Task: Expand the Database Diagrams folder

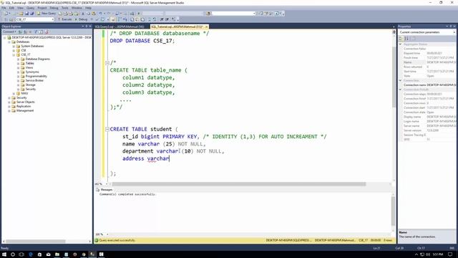Action: 19,59
